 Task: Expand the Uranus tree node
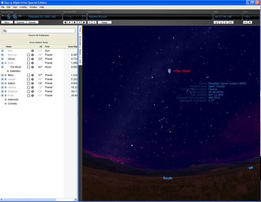coord(6,88)
